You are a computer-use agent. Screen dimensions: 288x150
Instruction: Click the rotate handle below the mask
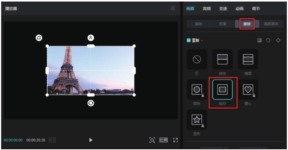click(90, 103)
